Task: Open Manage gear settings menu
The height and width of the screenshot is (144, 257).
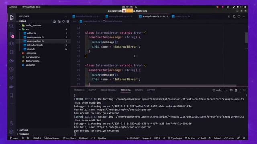Action: point(12,132)
